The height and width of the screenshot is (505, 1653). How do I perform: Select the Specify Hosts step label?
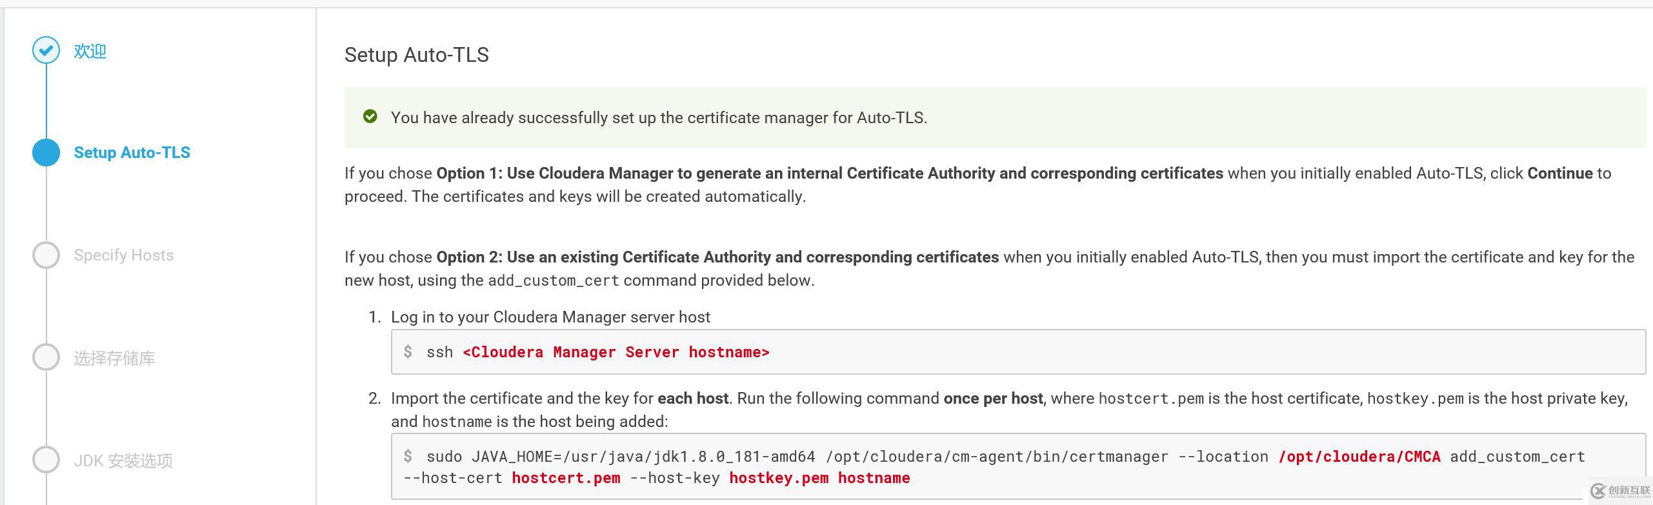click(x=124, y=255)
